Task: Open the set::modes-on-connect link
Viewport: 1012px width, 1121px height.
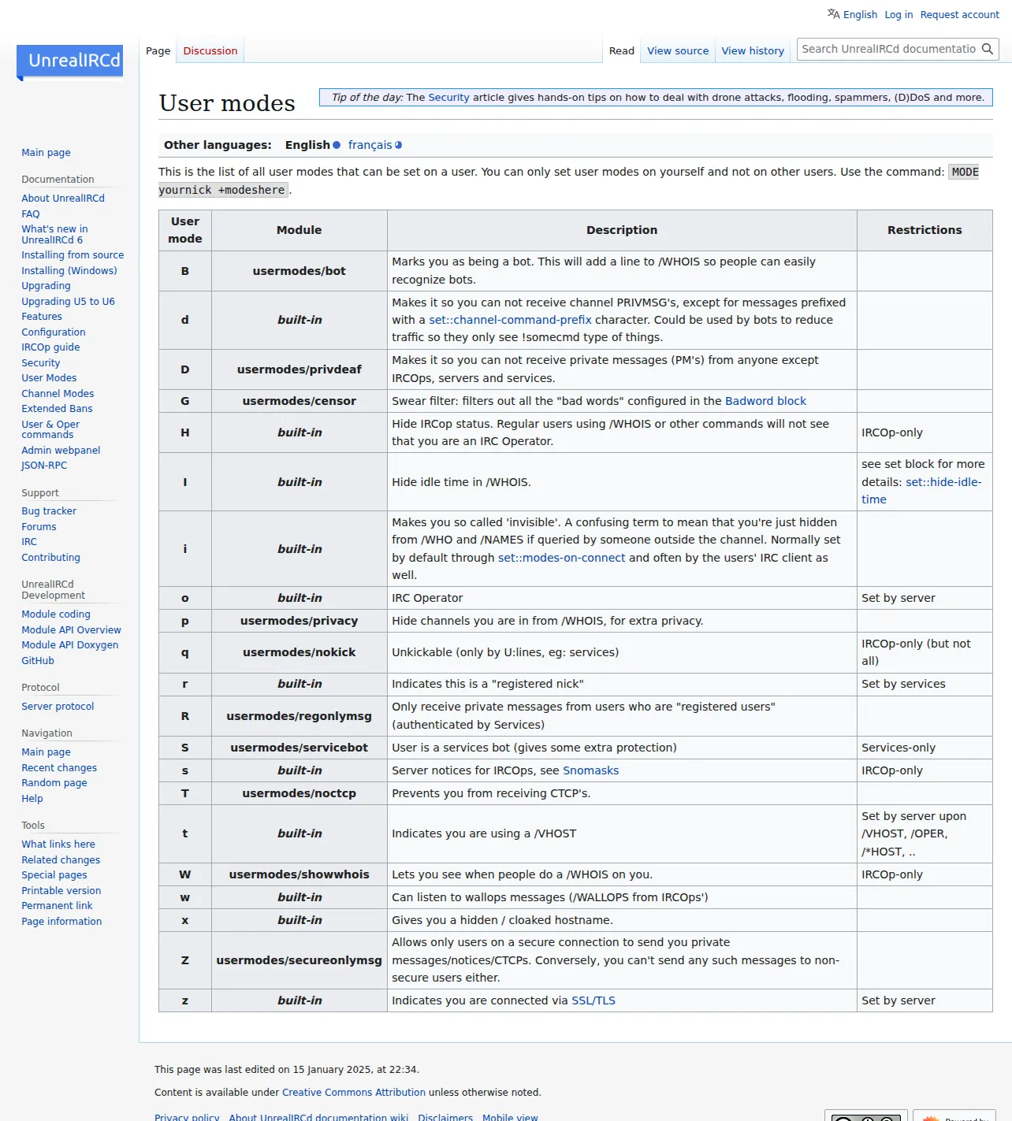Action: [561, 558]
